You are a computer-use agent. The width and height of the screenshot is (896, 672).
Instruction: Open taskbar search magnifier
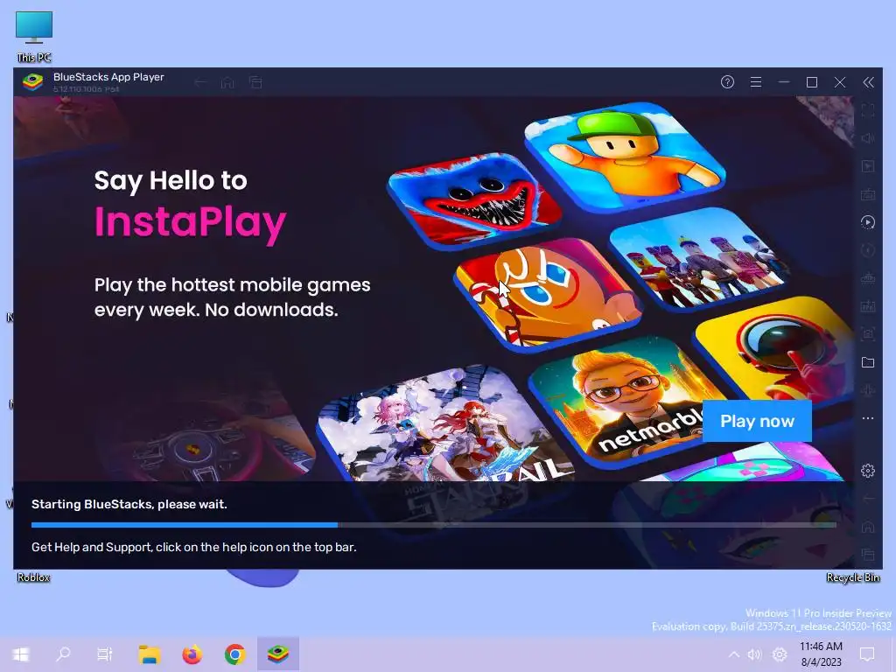(x=63, y=654)
